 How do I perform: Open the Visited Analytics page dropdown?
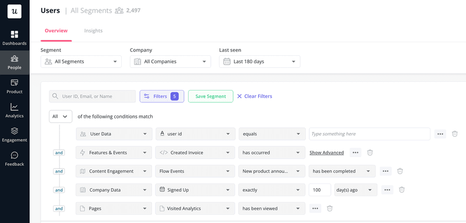195,208
